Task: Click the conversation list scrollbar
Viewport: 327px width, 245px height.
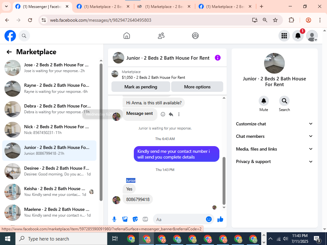Action: click(x=101, y=132)
